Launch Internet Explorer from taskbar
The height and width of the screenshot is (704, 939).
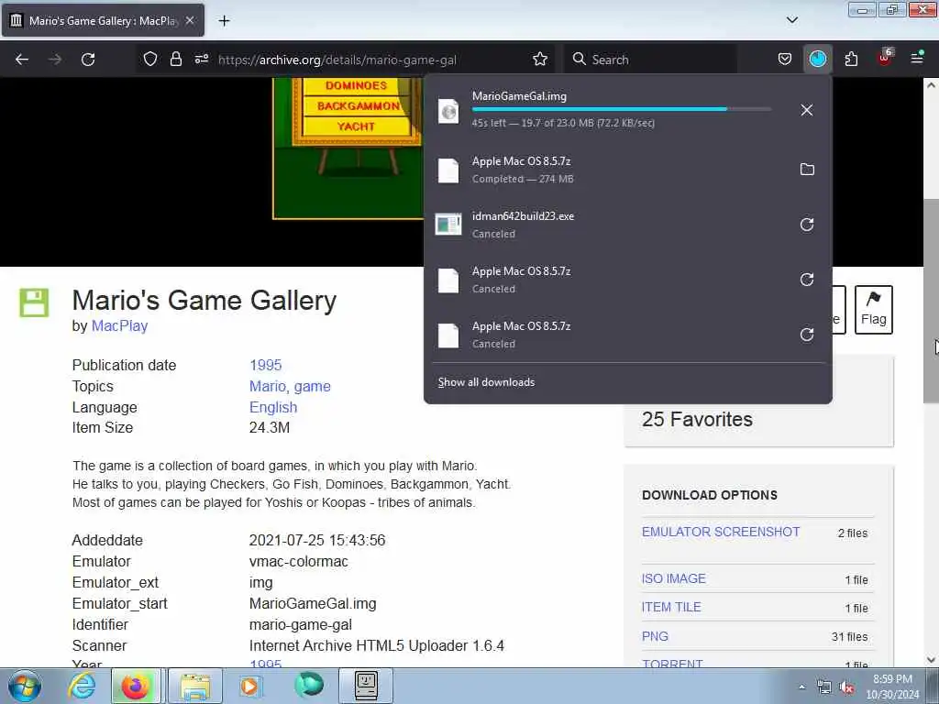tap(82, 686)
